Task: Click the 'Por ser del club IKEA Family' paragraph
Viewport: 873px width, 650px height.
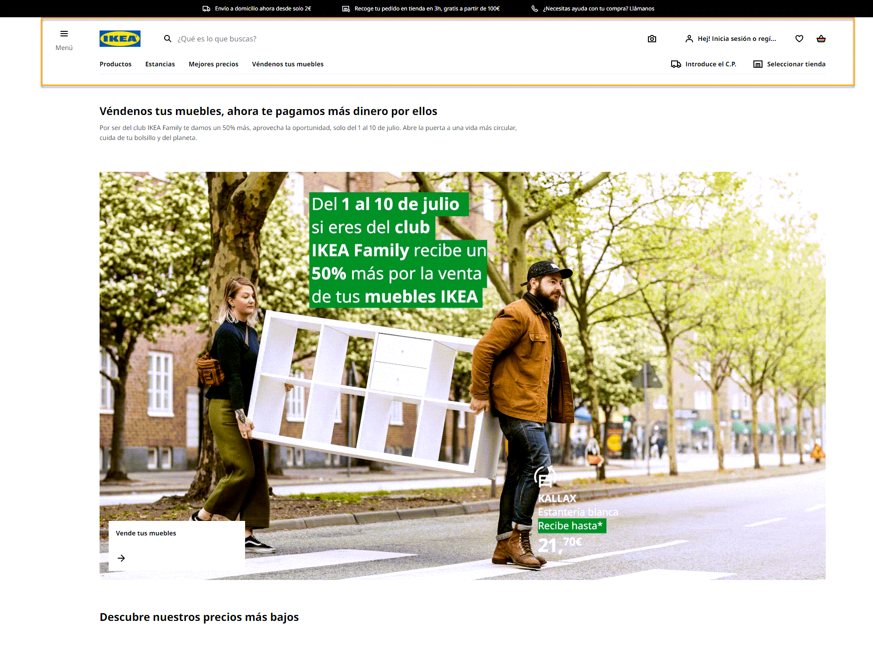Action: 308,133
